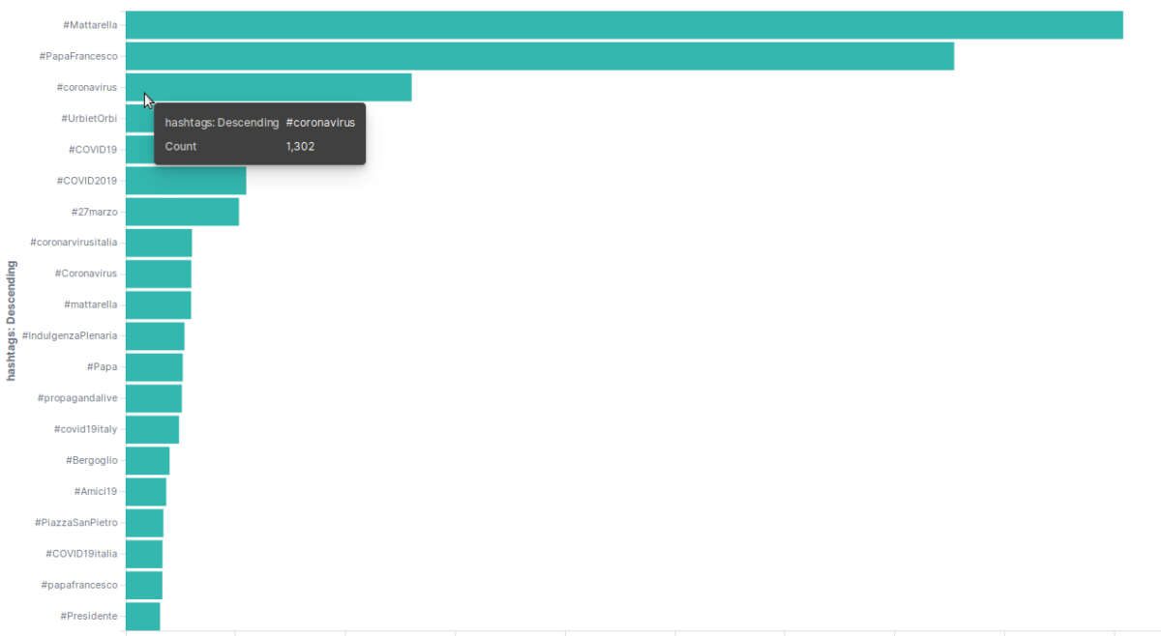Screen dimensions: 1161x636
Task: Click the #coronarvirusitalia bar
Action: 159,243
